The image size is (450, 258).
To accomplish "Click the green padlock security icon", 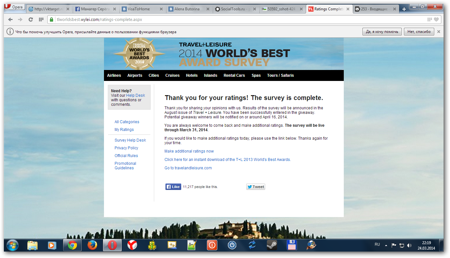I will [52, 19].
